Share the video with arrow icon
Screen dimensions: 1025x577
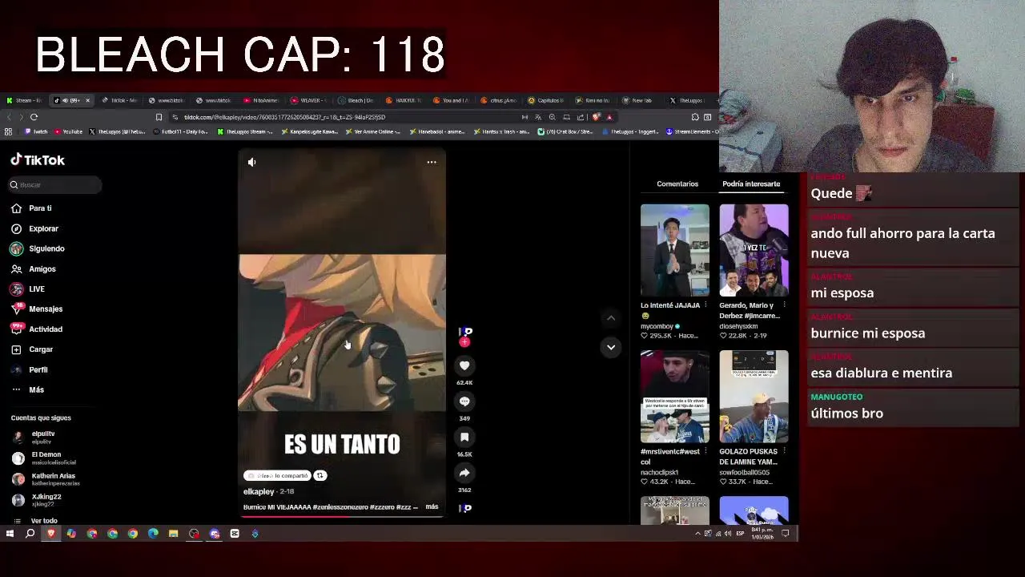click(x=464, y=473)
